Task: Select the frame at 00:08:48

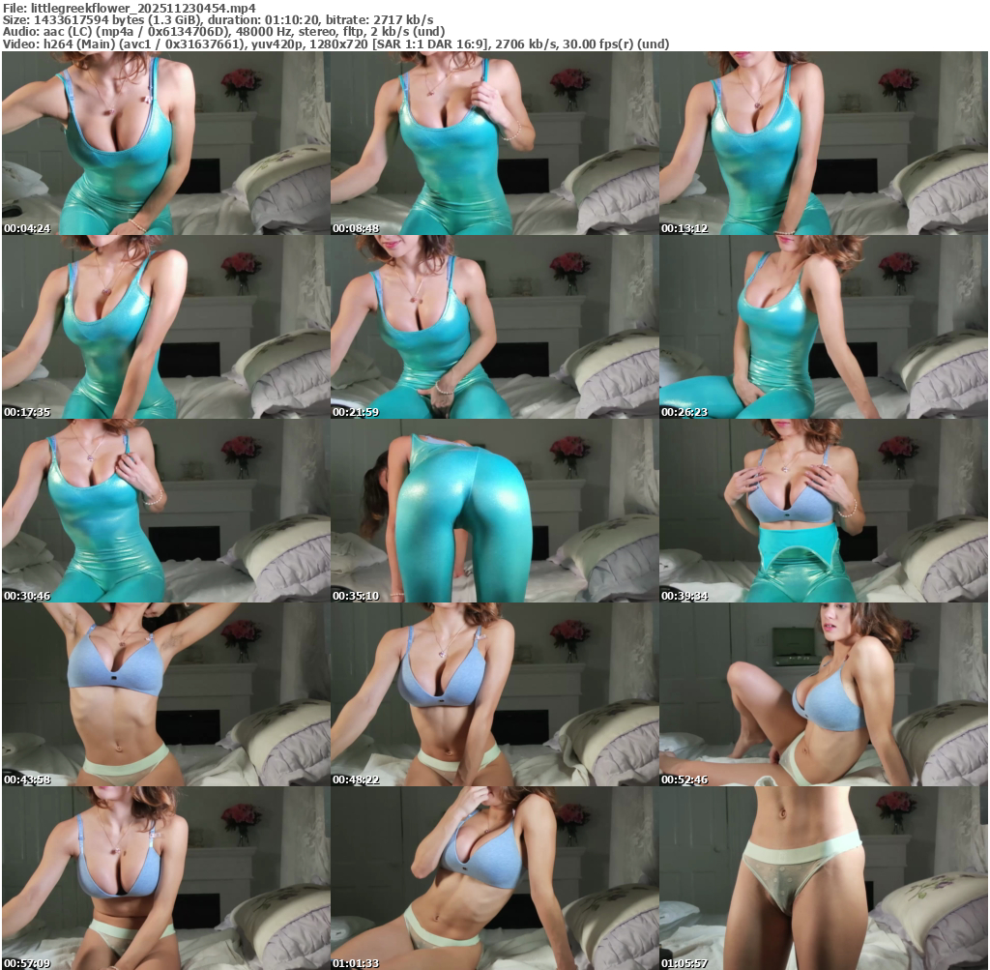Action: (x=494, y=143)
